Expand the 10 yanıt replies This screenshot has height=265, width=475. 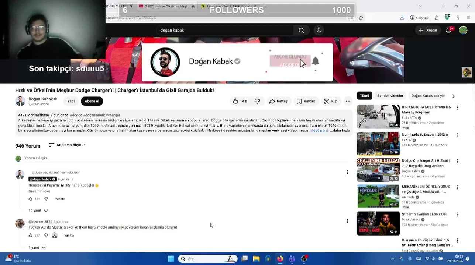point(38,211)
